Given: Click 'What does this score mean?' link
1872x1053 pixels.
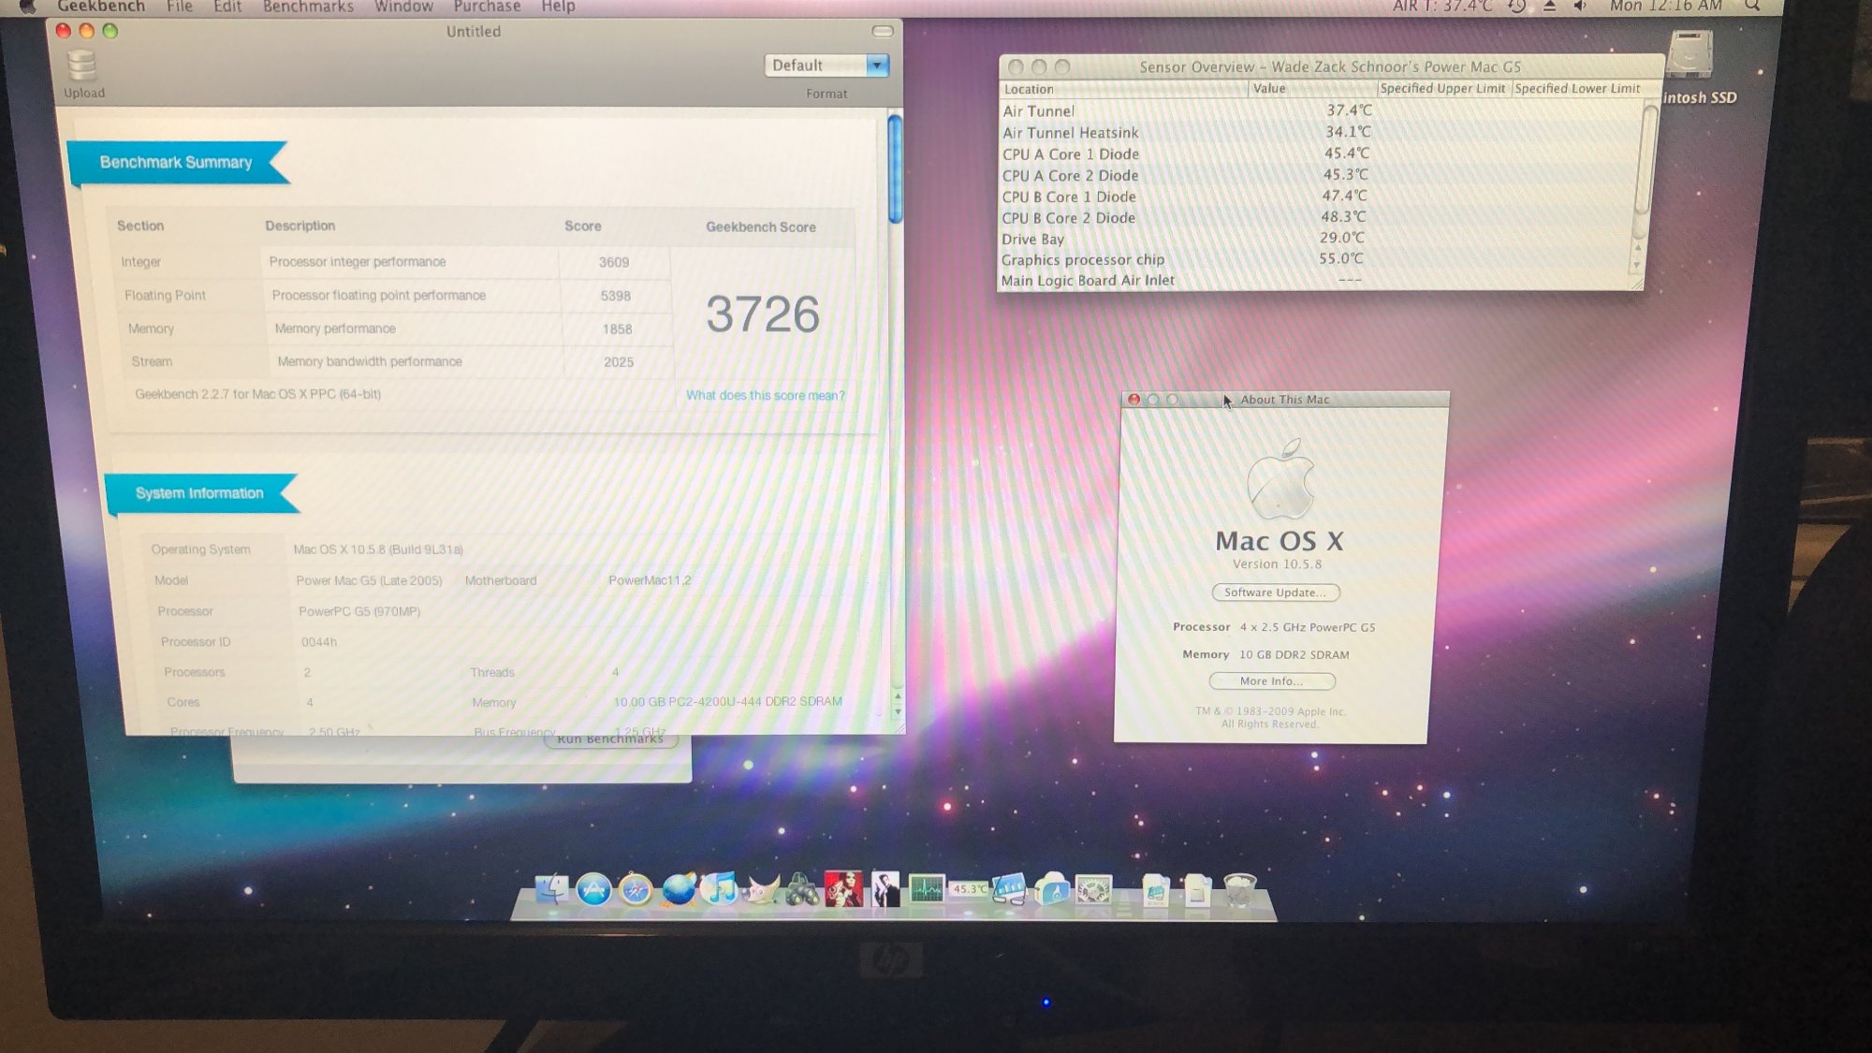Looking at the screenshot, I should tap(765, 395).
